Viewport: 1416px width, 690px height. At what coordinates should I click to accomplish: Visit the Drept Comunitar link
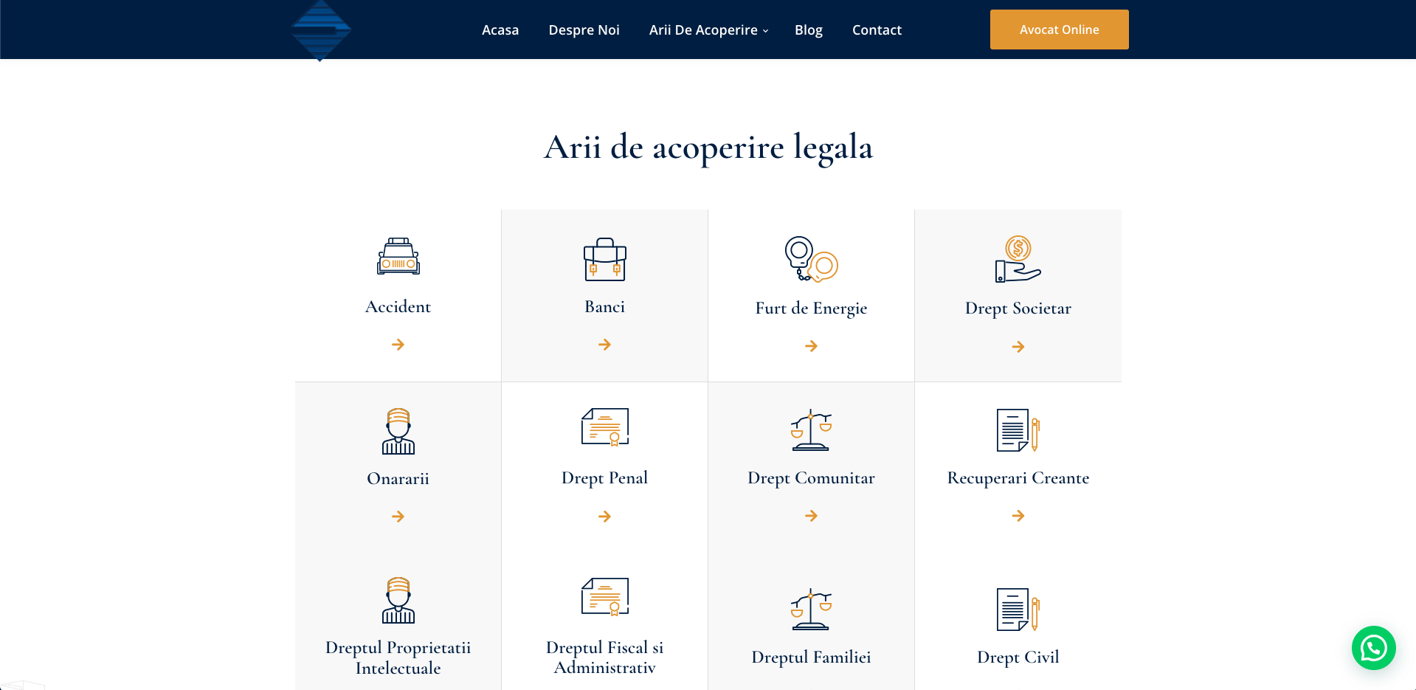812,478
